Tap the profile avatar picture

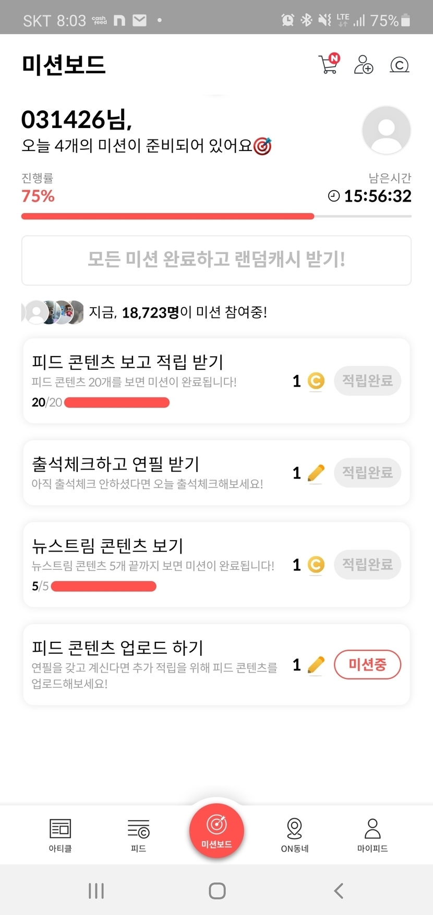tap(386, 130)
